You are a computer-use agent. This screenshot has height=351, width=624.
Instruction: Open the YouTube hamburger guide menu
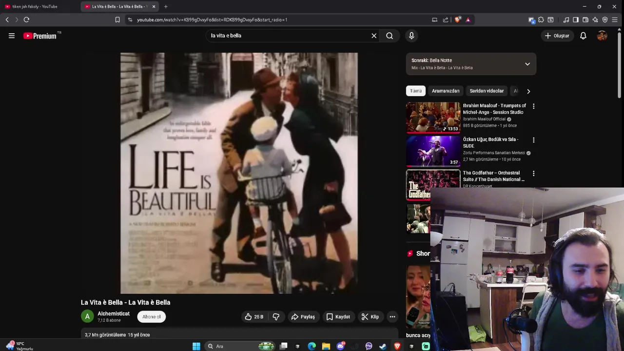pos(12,36)
